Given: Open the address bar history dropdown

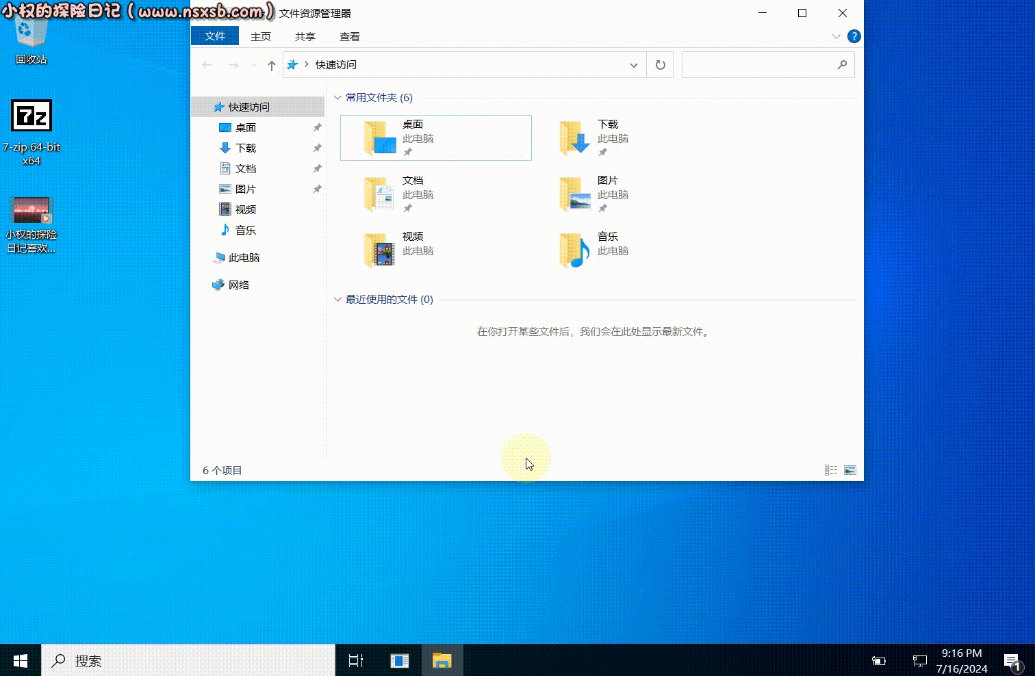Looking at the screenshot, I should coord(634,65).
